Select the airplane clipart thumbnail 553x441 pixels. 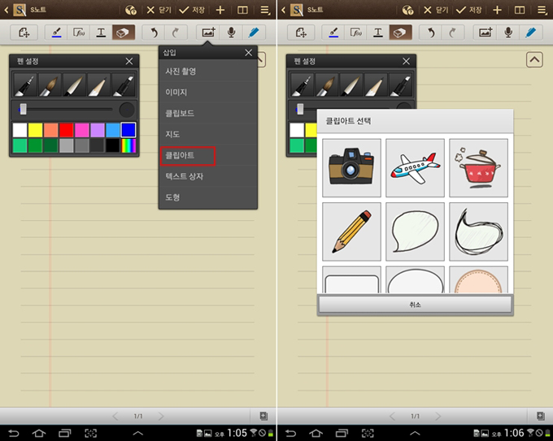point(415,166)
